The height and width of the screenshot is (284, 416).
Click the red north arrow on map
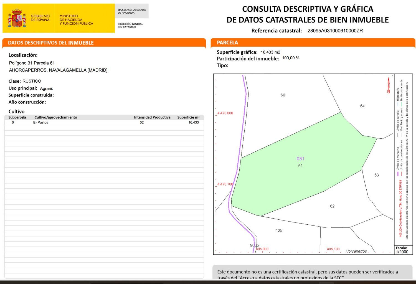click(x=389, y=86)
